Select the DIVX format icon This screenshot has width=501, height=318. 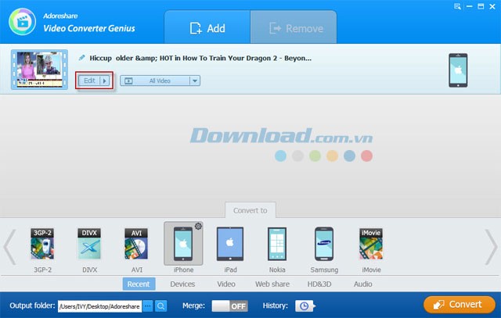(89, 244)
